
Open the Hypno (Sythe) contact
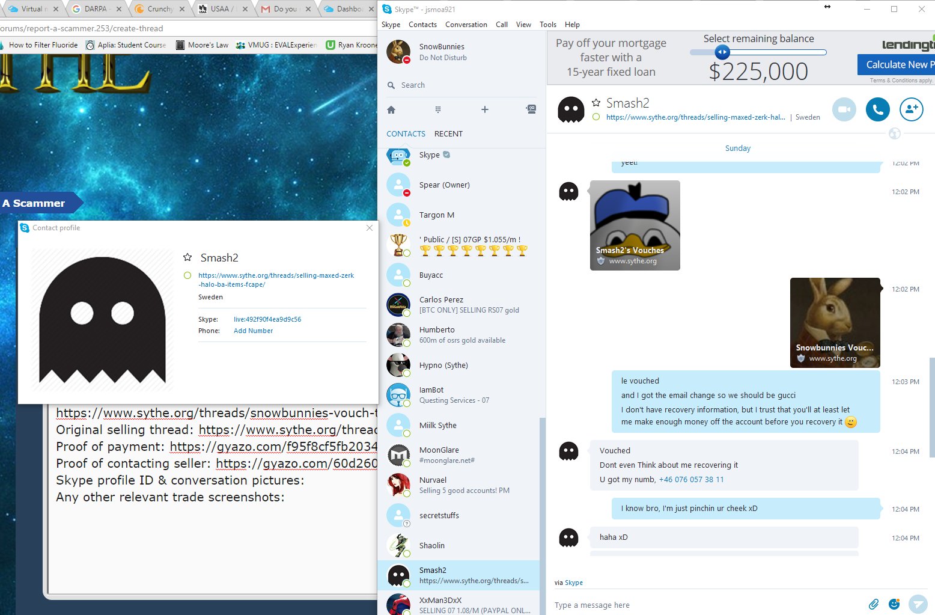tap(458, 366)
